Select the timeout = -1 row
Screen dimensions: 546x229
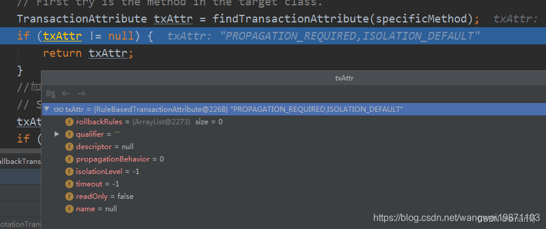click(294, 184)
